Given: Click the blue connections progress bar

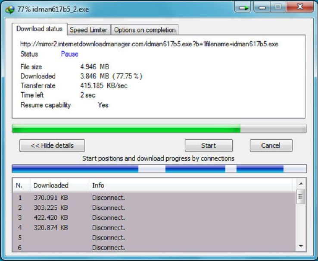Looking at the screenshot, I should click(159, 169).
